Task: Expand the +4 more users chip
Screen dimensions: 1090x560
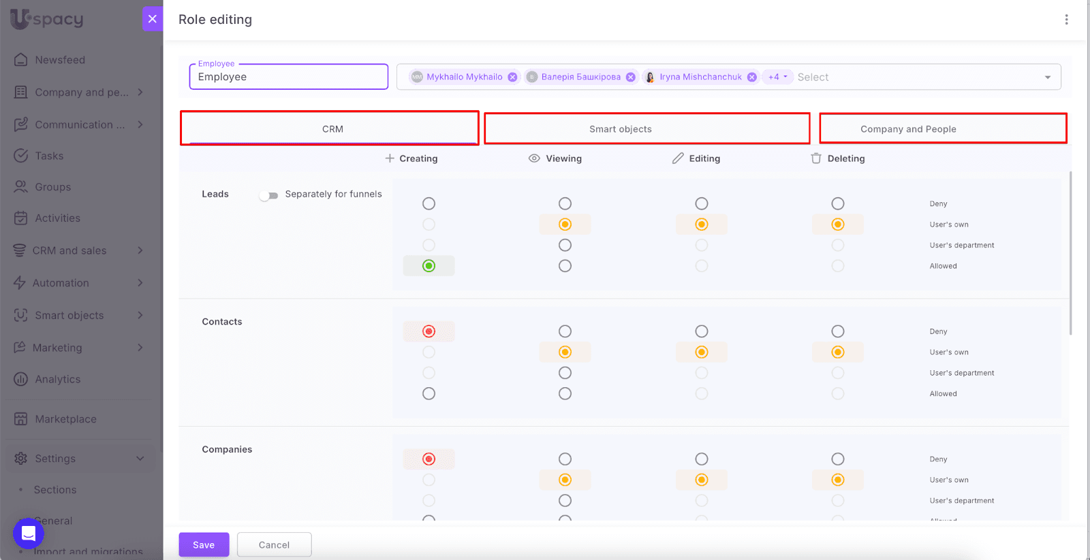Action: point(777,78)
